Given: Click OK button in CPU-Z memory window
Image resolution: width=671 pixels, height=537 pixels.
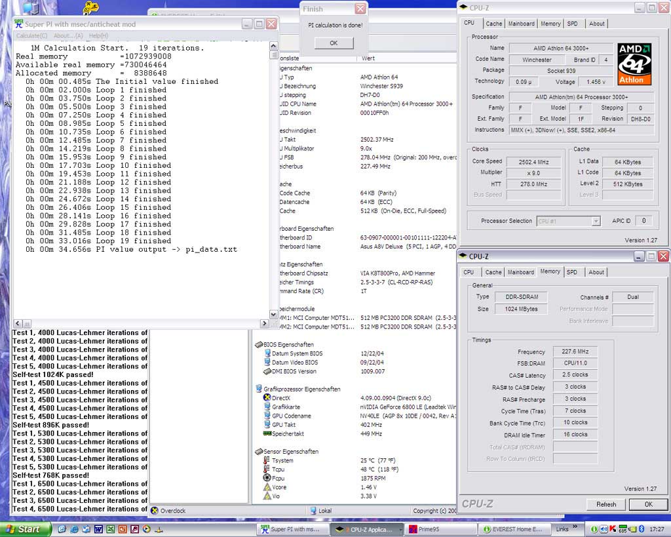Looking at the screenshot, I should 648,504.
